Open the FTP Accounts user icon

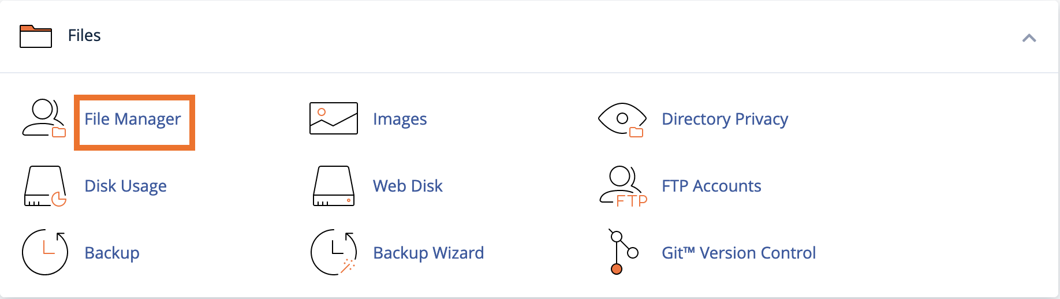[623, 186]
